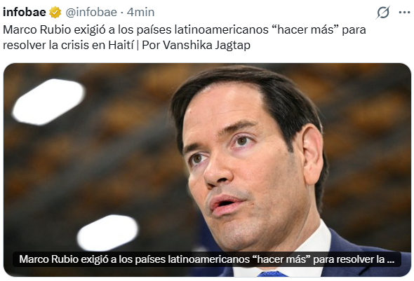414x281 pixels.
Task: Click "para resolver la" in the caption overlay
Action: (x=349, y=259)
